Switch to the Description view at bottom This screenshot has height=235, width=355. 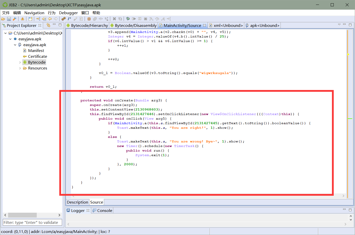[x=77, y=202]
